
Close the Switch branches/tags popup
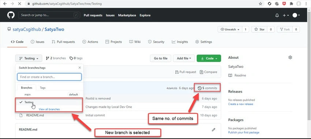click(79, 67)
